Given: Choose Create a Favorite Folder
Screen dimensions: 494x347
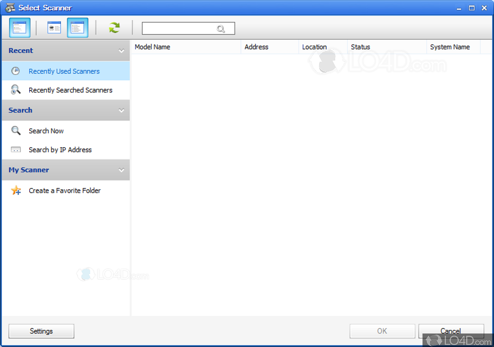Looking at the screenshot, I should pos(66,191).
